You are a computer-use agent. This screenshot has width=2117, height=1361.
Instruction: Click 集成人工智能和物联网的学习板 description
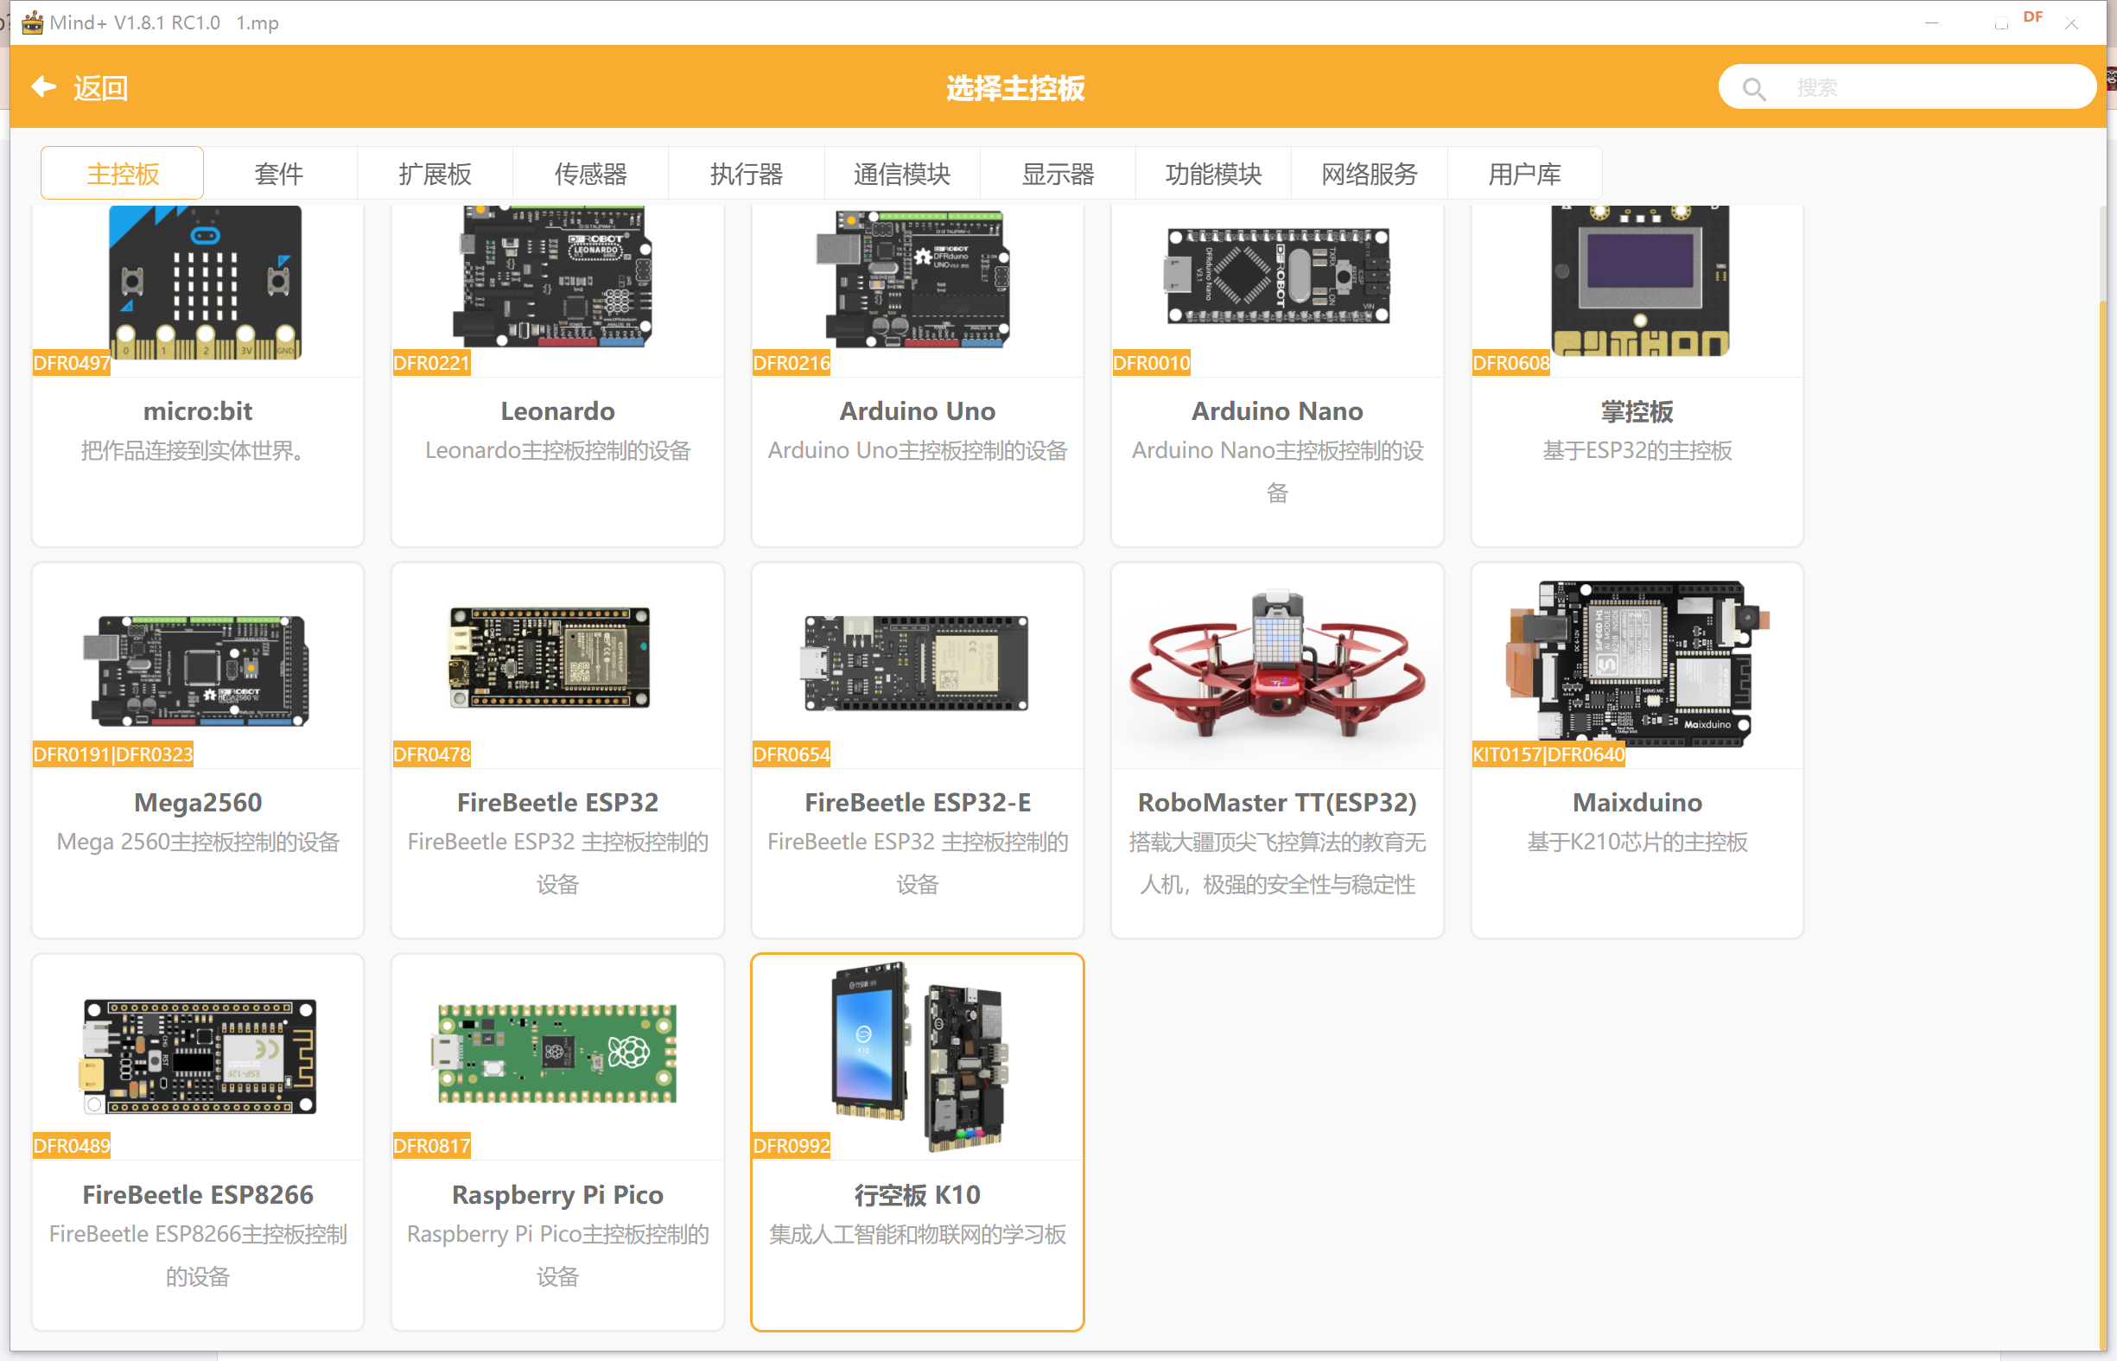pos(917,1235)
